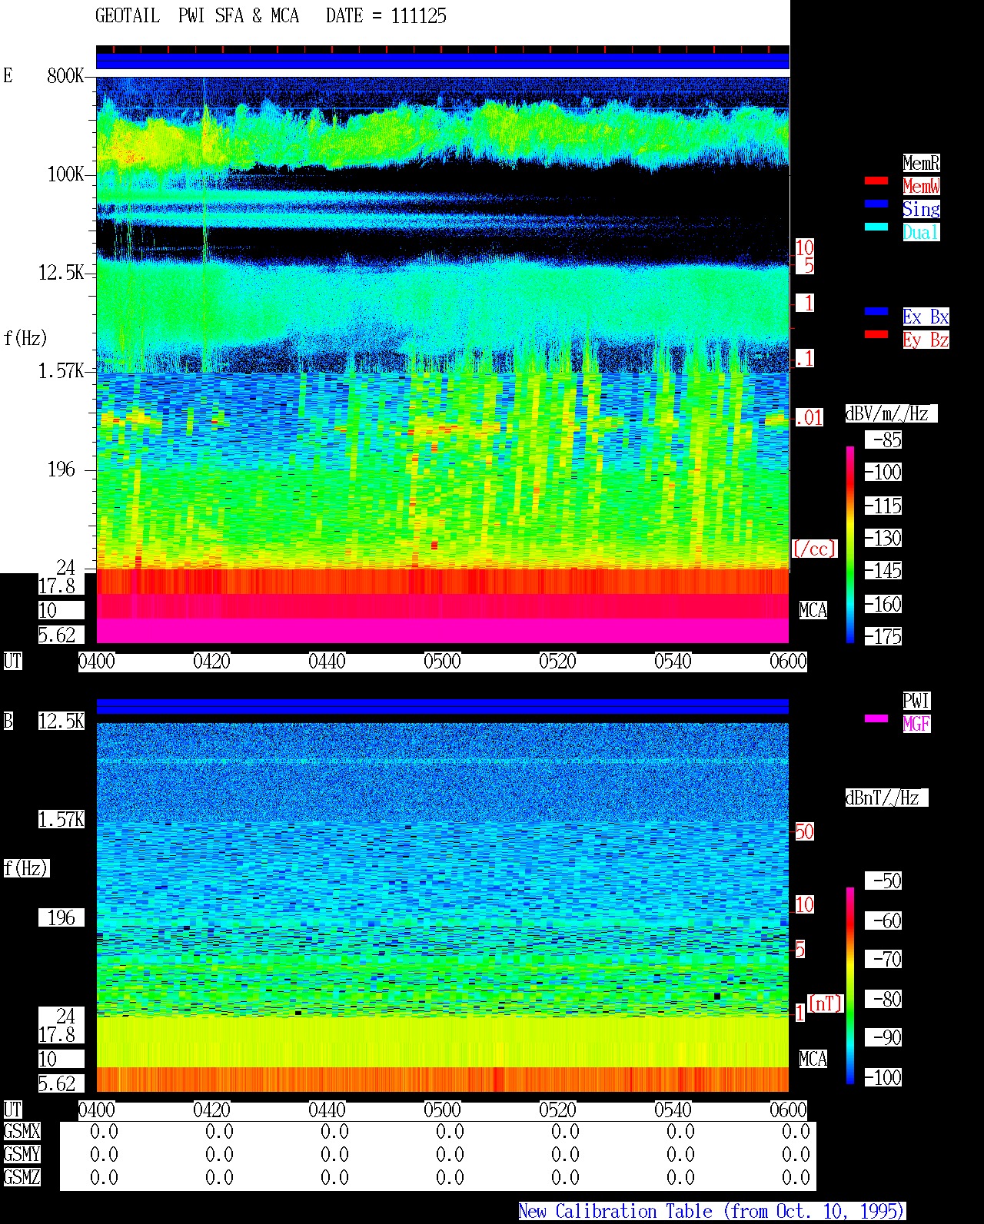
Task: Open the New Calibration Table link
Action: [712, 1211]
